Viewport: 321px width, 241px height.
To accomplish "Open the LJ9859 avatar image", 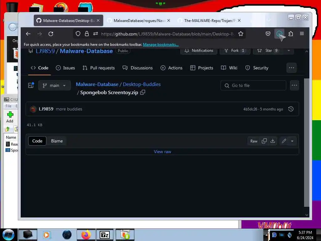I will pos(33,109).
